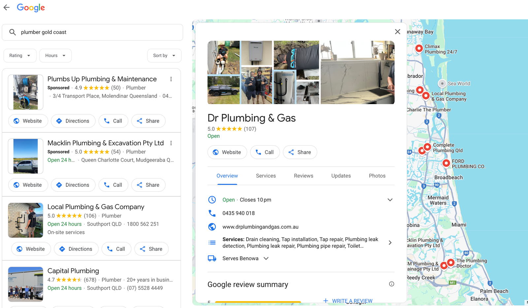Open the Rating filter dropdown
Viewport: 528px width, 308px height.
tap(19, 55)
